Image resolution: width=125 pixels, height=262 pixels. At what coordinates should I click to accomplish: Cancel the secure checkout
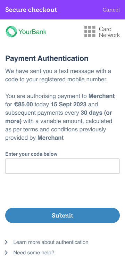point(111,10)
